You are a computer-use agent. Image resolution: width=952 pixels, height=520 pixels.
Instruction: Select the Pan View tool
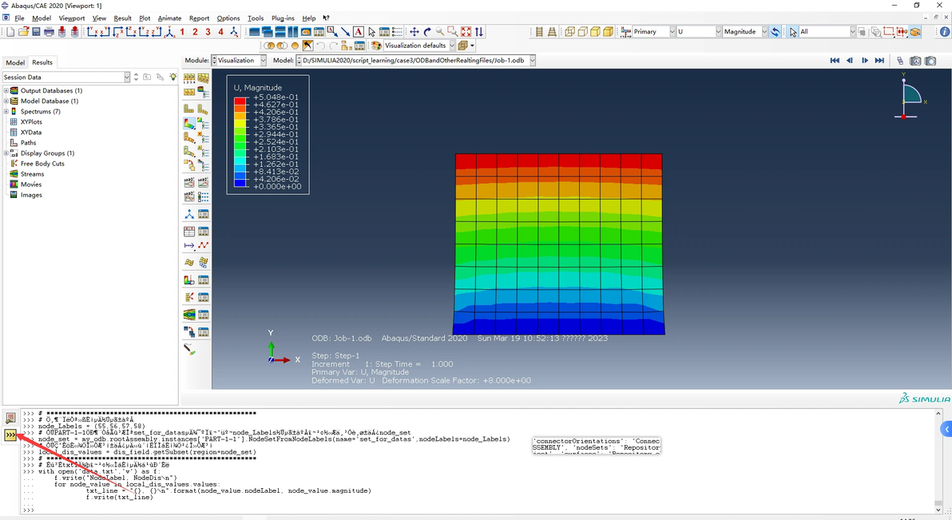pos(414,32)
